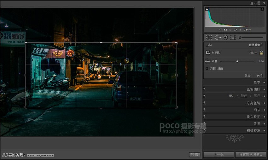Switch to the 黑白 tab
Image resolution: width=268 pixels, height=160 pixels.
257,96
